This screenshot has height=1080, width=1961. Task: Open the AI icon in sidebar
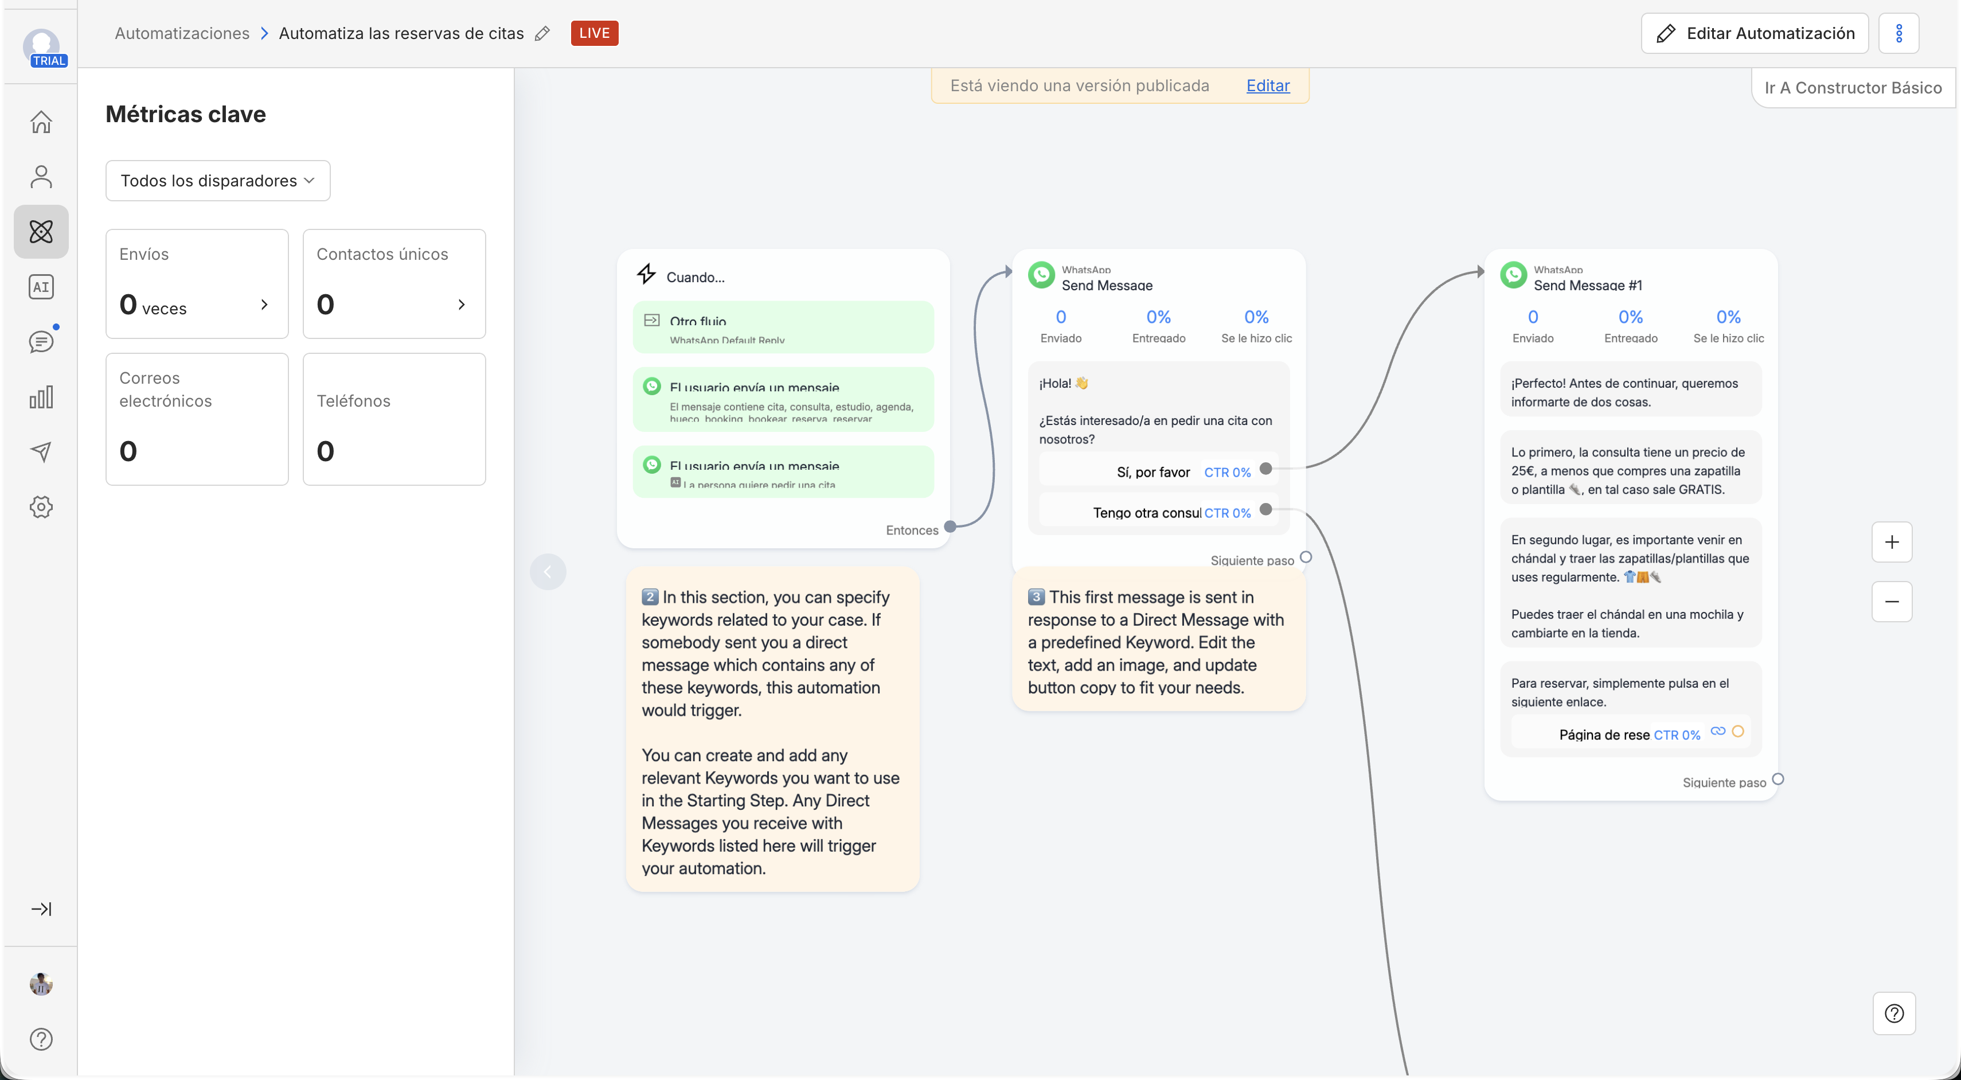coord(41,287)
